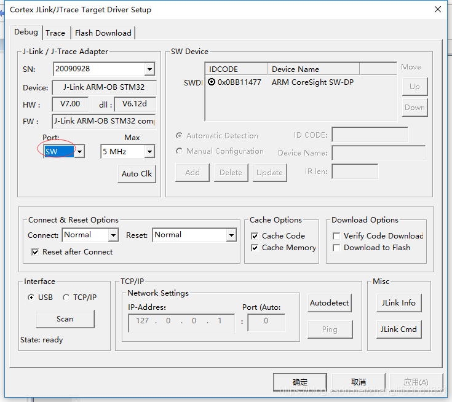Screen dimensions: 452x402
Task: Click the JLink Cmd button
Action: [x=398, y=329]
